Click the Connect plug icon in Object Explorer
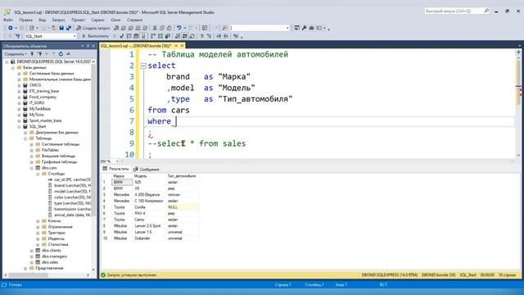Screen dimensions: 524x295 (x=32, y=53)
